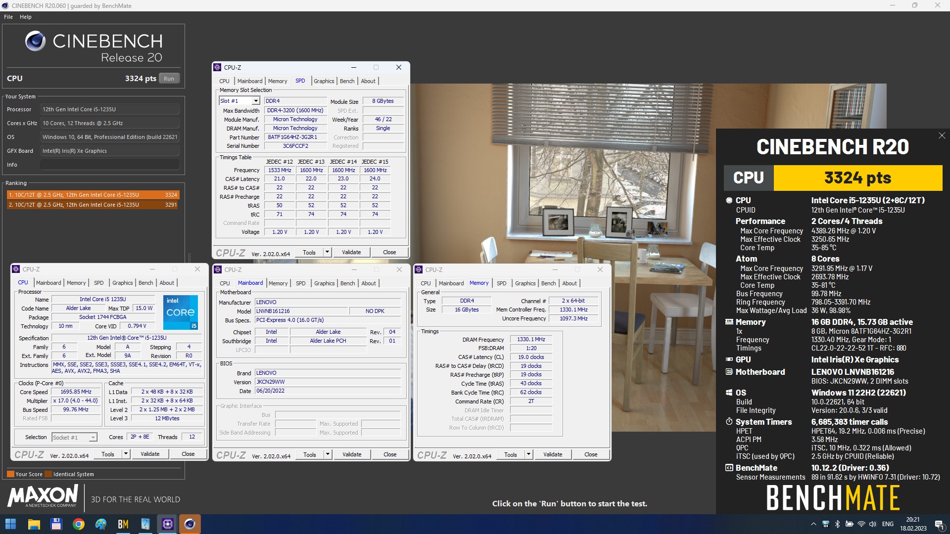Run the Cinebench CPU test
The image size is (950, 534).
[x=169, y=79]
